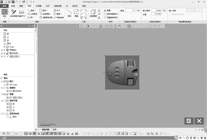Click OK next to max distance field
The height and width of the screenshot is (140, 207).
(x=164, y=10)
